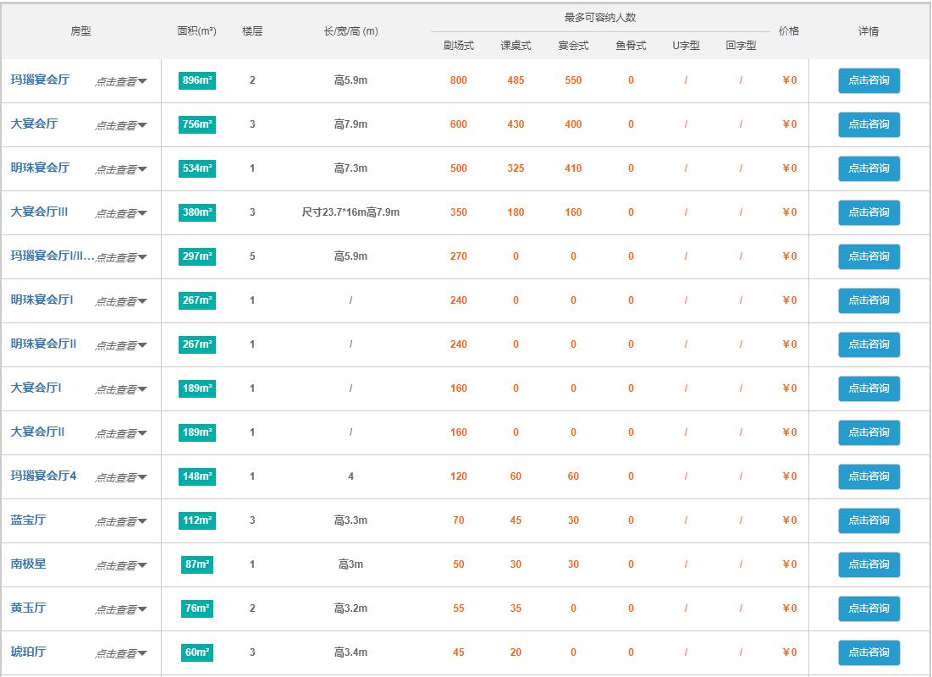932x677 pixels.
Task: Click the U字型 column header
Action: point(686,45)
